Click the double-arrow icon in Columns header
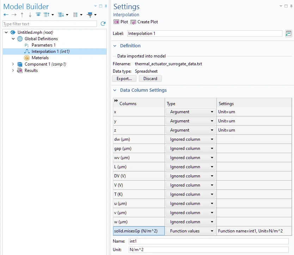This screenshot has width=294, height=255. (116, 101)
